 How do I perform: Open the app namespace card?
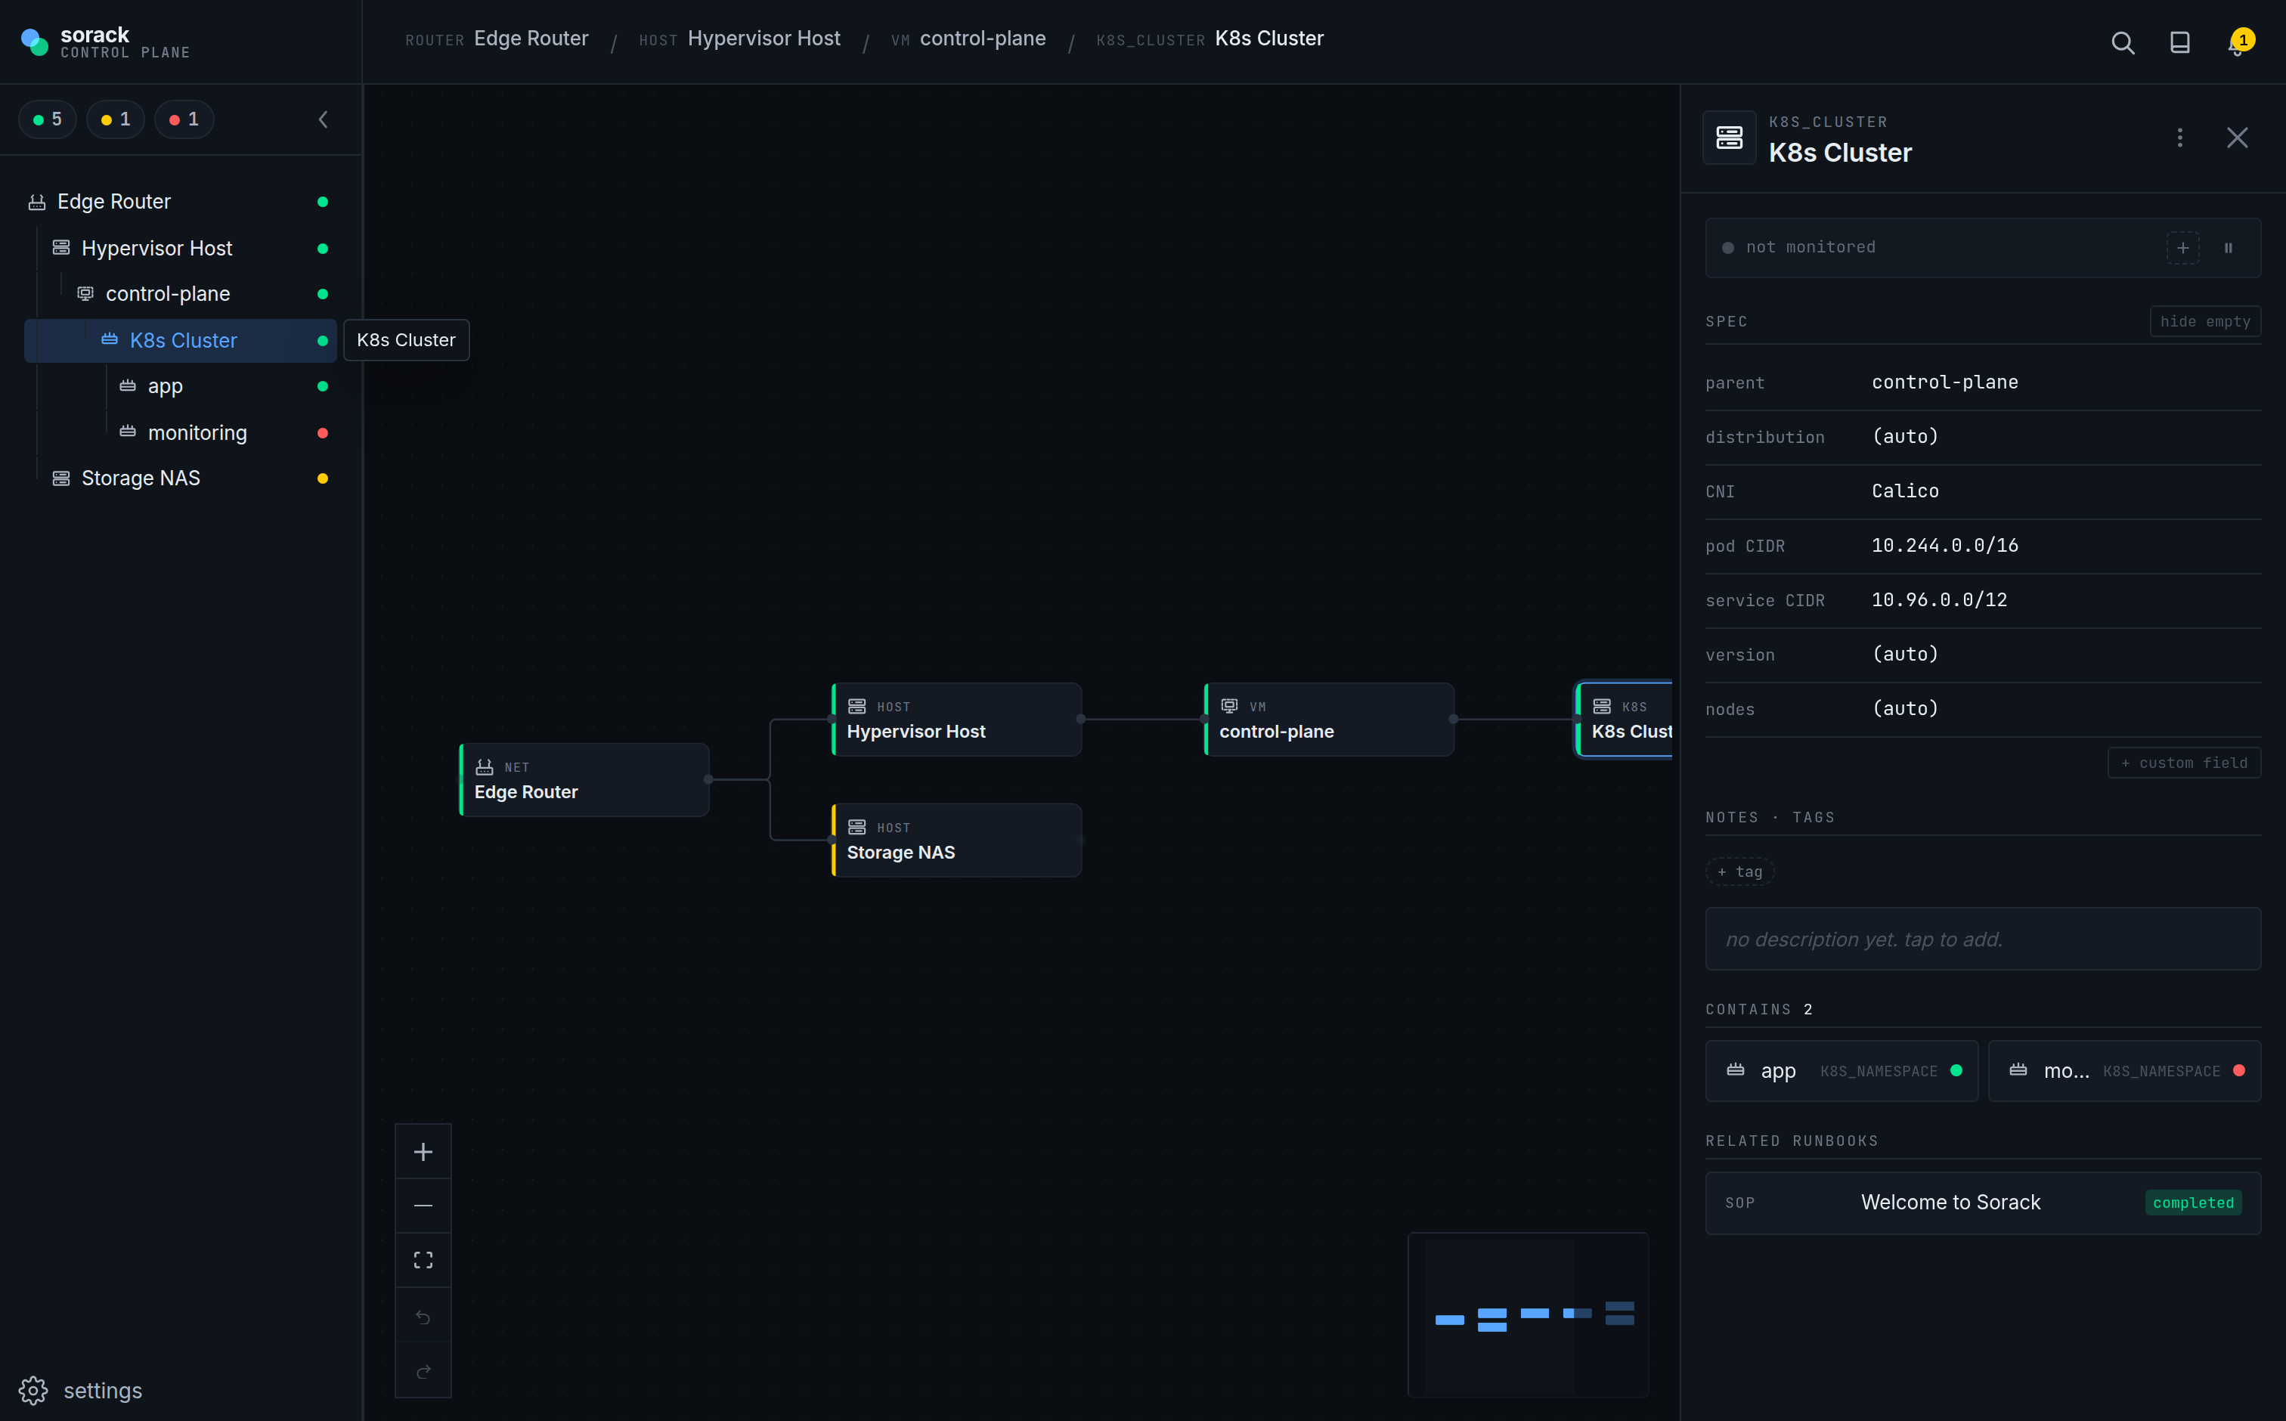(1842, 1070)
